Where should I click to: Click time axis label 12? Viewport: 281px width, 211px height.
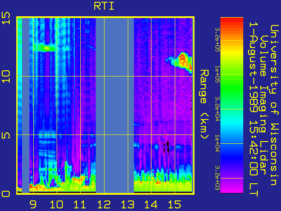104,204
